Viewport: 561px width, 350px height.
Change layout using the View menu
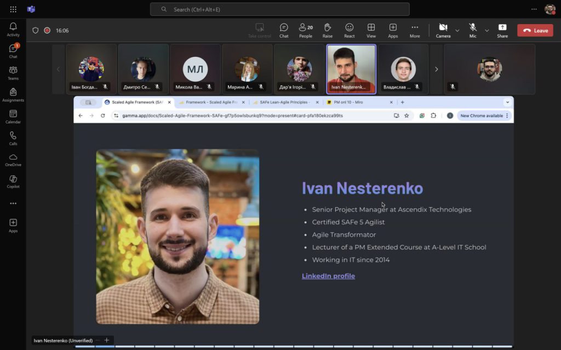pyautogui.click(x=371, y=30)
